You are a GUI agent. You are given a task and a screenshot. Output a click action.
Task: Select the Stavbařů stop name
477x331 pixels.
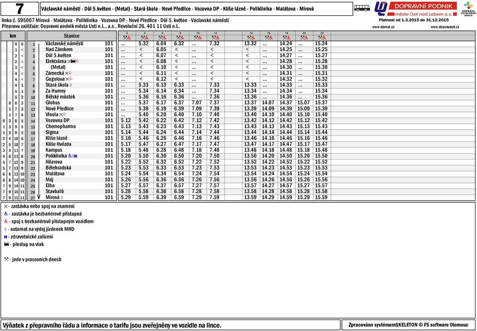click(55, 191)
